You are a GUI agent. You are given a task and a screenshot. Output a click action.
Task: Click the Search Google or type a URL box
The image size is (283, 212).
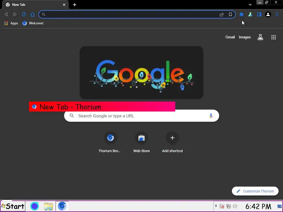pos(141,116)
